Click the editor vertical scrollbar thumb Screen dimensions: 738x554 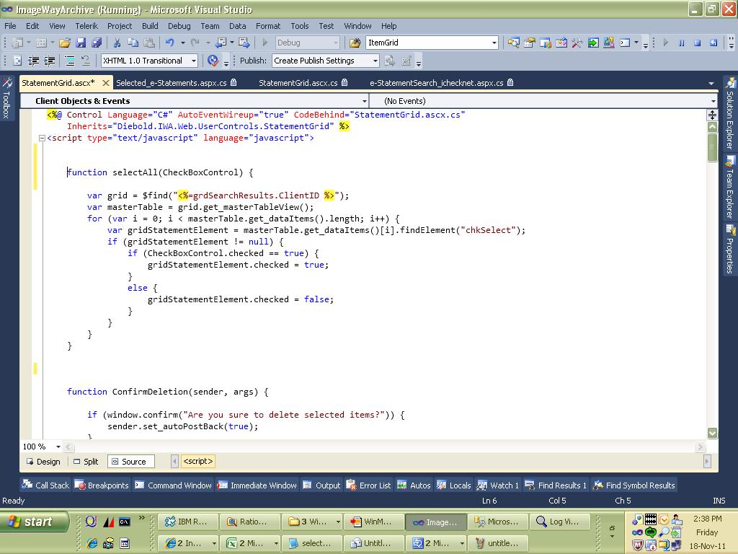713,147
